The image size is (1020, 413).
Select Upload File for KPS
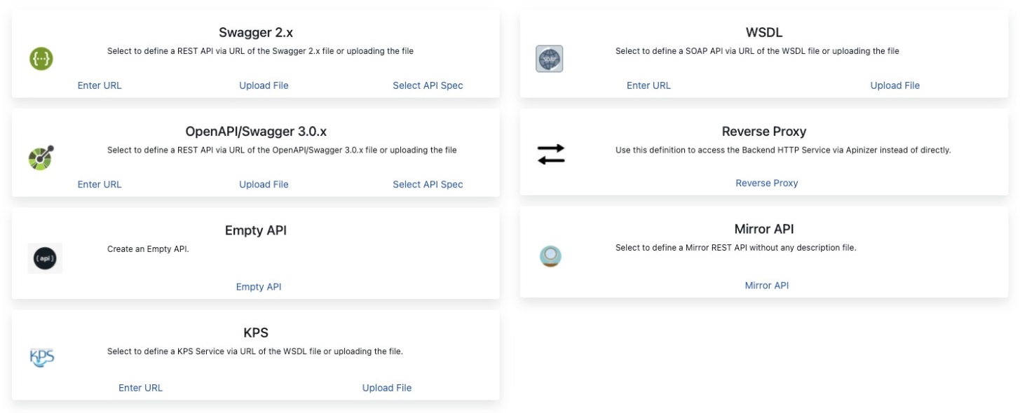387,387
